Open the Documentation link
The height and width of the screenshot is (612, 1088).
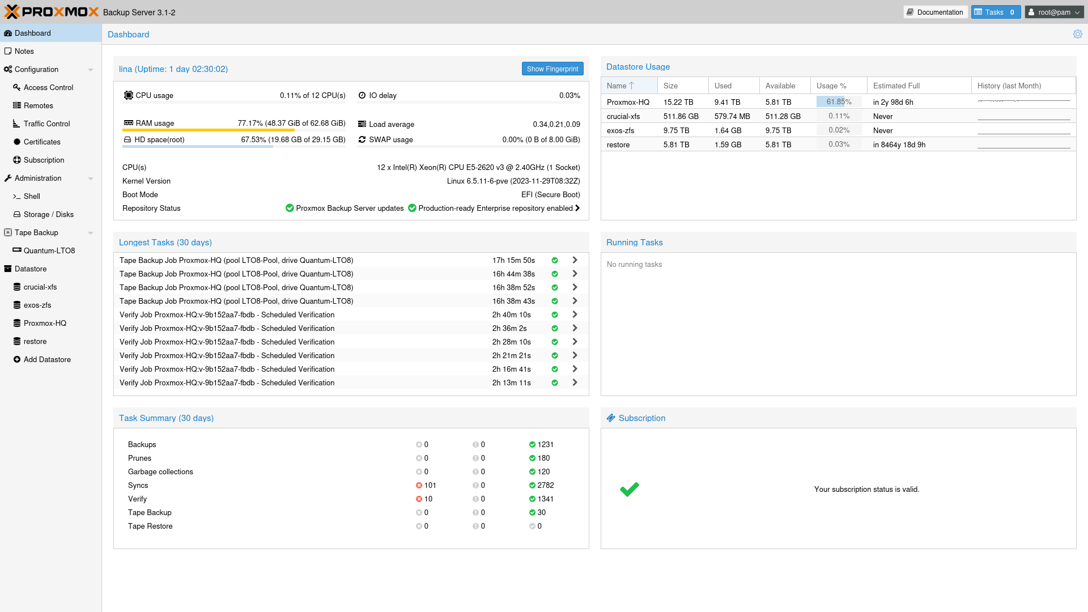[935, 12]
